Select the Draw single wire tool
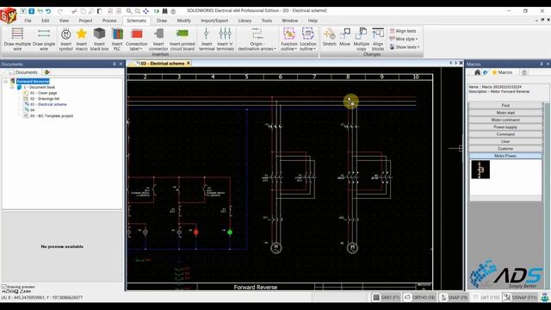The image size is (551, 310). pyautogui.click(x=44, y=39)
